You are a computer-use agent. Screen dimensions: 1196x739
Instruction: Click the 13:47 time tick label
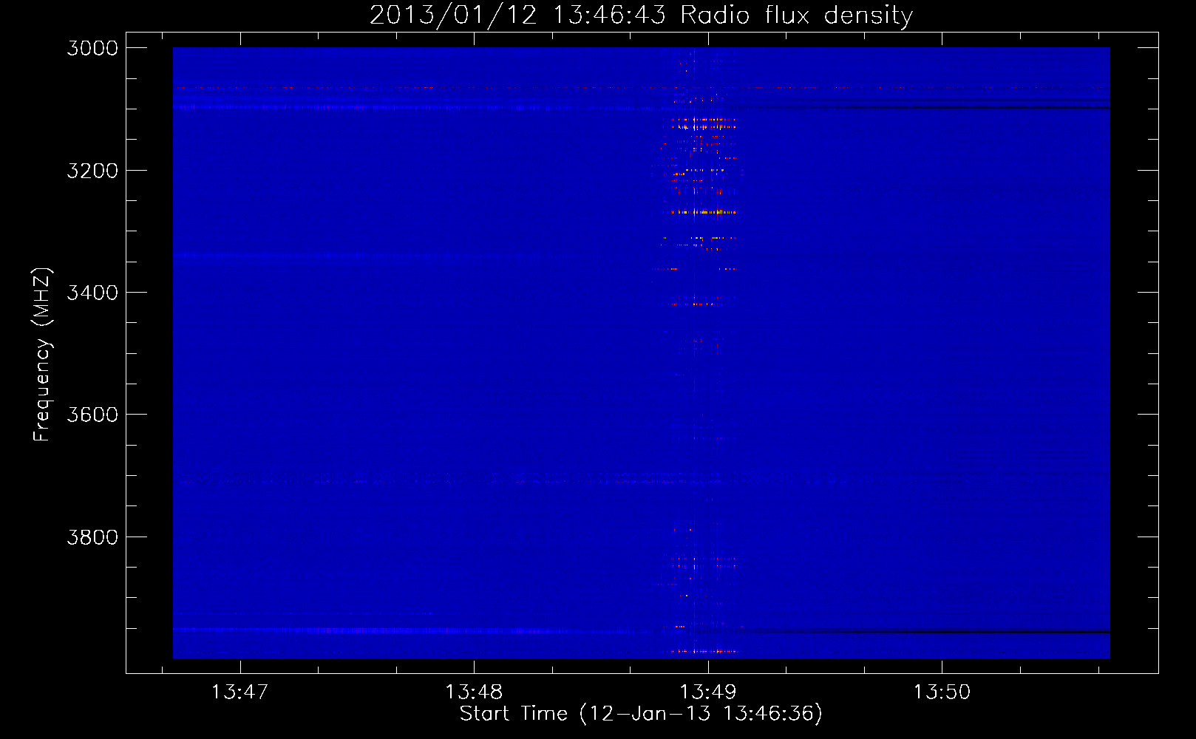(239, 692)
